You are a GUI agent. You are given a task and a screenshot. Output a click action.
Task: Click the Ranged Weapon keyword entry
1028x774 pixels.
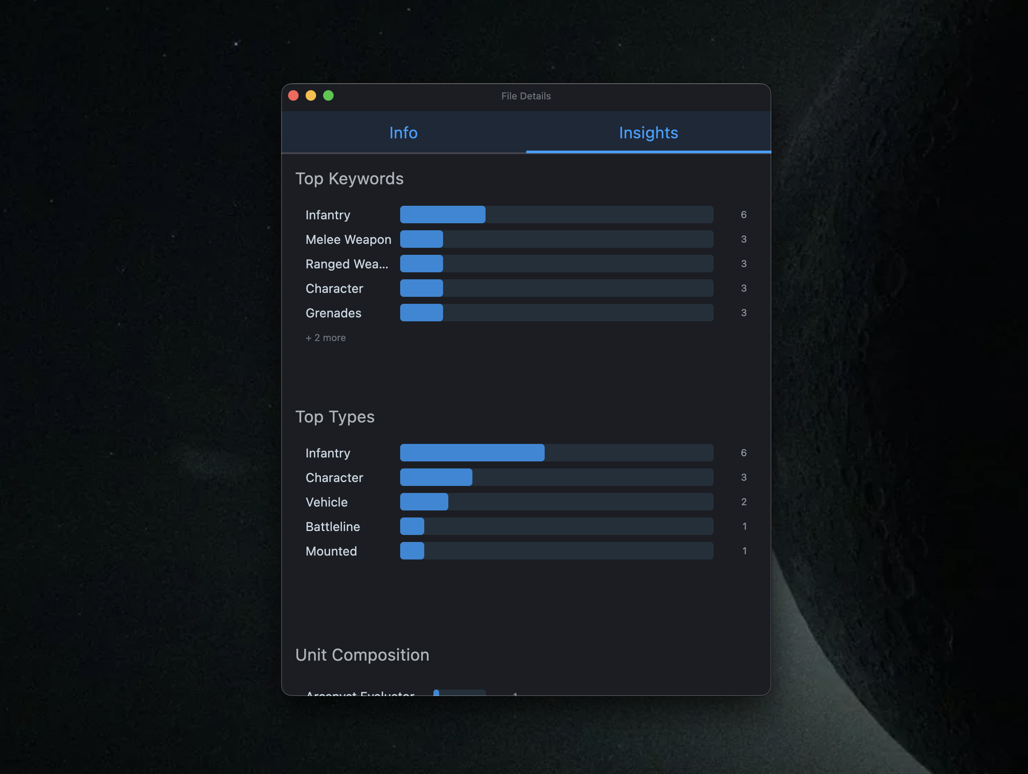347,264
